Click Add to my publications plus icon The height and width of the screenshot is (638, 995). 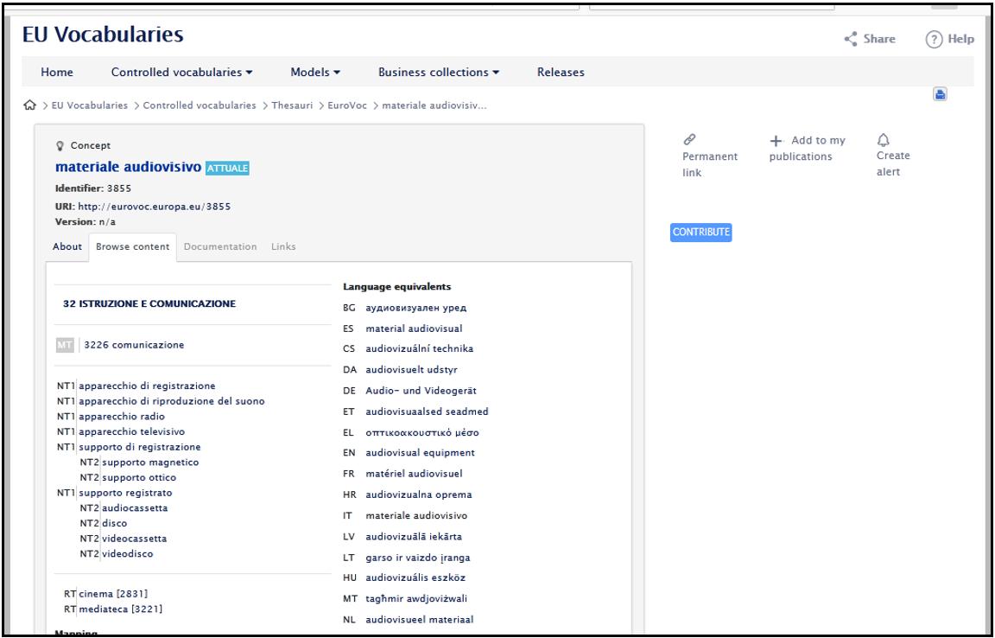(776, 140)
